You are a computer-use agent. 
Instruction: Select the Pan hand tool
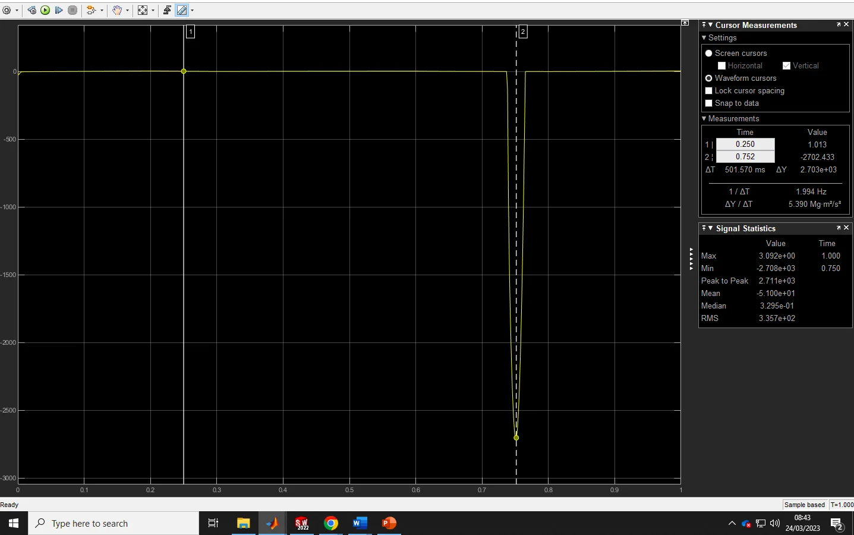point(117,10)
